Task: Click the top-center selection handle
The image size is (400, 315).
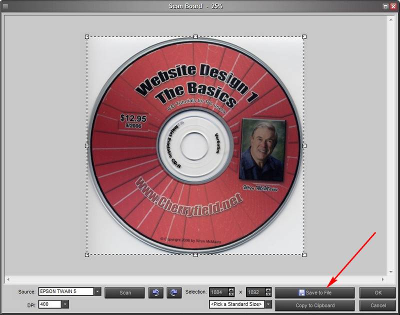Action: click(195, 37)
